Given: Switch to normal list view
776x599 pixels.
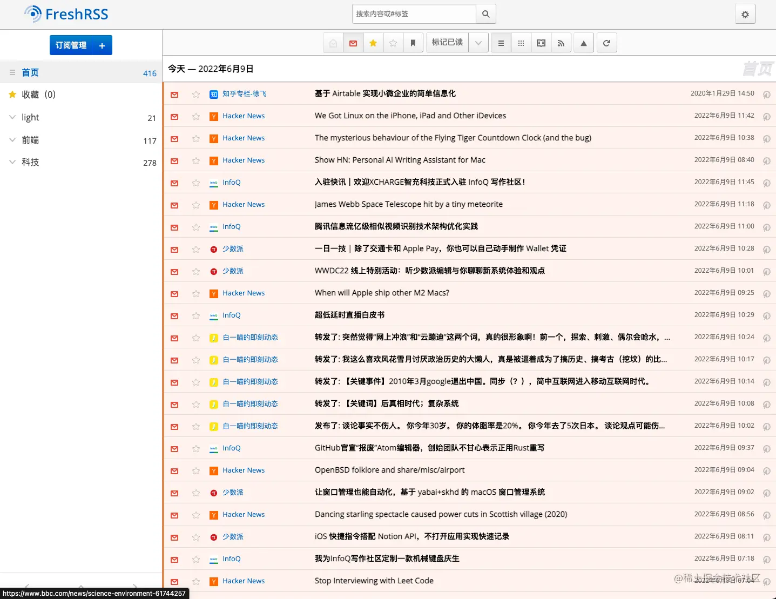Looking at the screenshot, I should click(501, 43).
